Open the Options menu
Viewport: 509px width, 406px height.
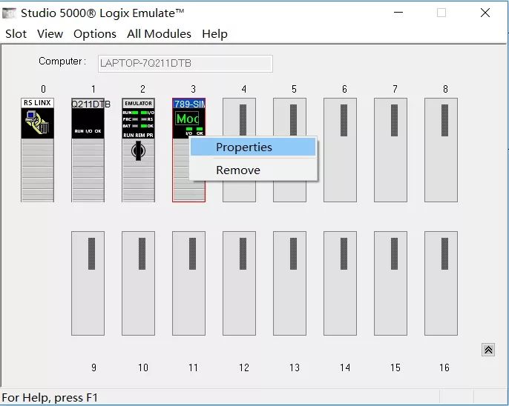(95, 33)
